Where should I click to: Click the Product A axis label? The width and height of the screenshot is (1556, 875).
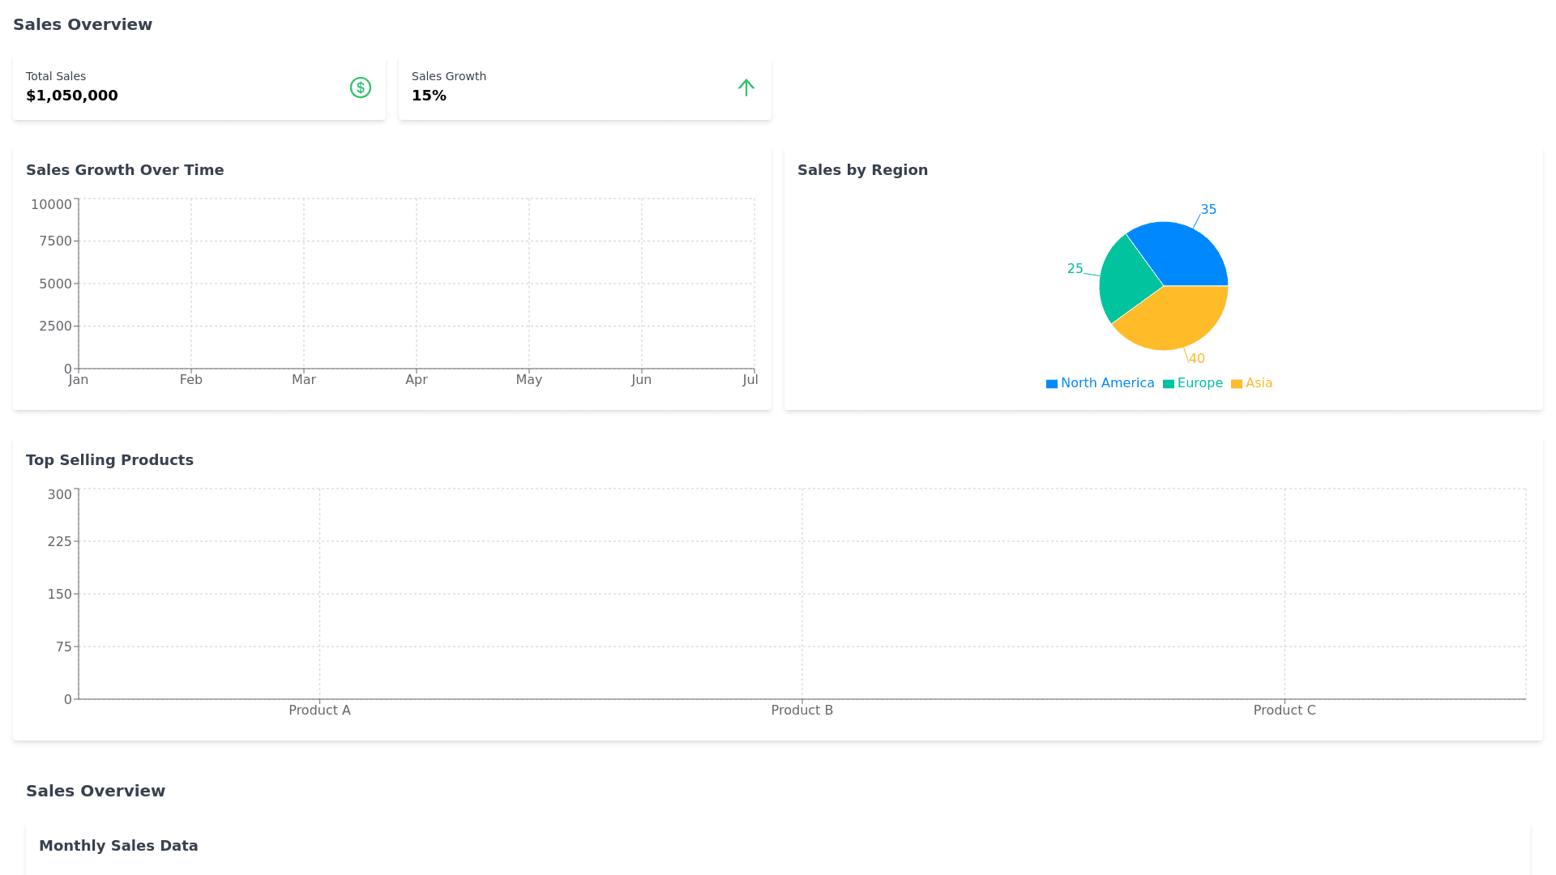pos(319,711)
